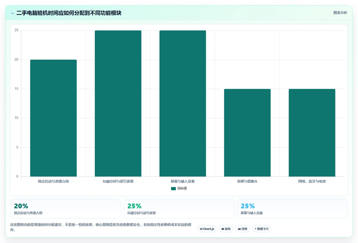The image size is (358, 243).
Task: Click the lightning icon beside the title
Action: (x=12, y=13)
